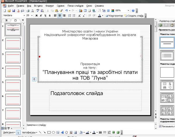Select the Oval drawing tool

53,132
